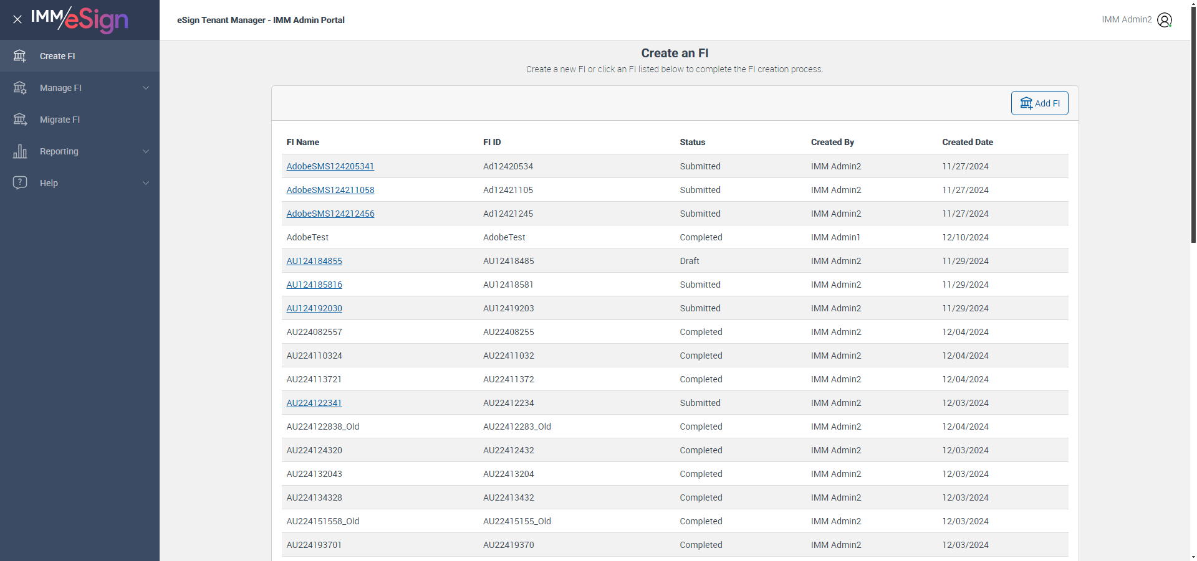The height and width of the screenshot is (561, 1197).
Task: Click the Created Date column header
Action: coord(968,142)
